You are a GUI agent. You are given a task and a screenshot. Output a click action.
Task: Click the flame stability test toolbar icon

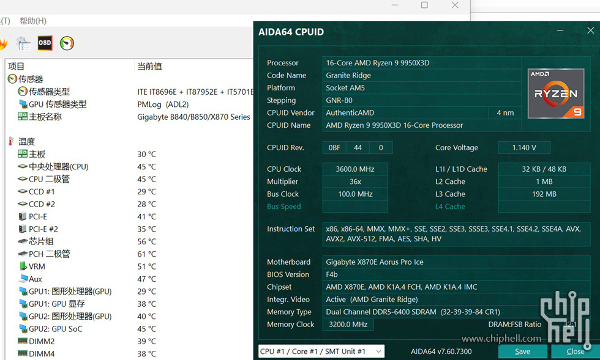tap(3, 43)
